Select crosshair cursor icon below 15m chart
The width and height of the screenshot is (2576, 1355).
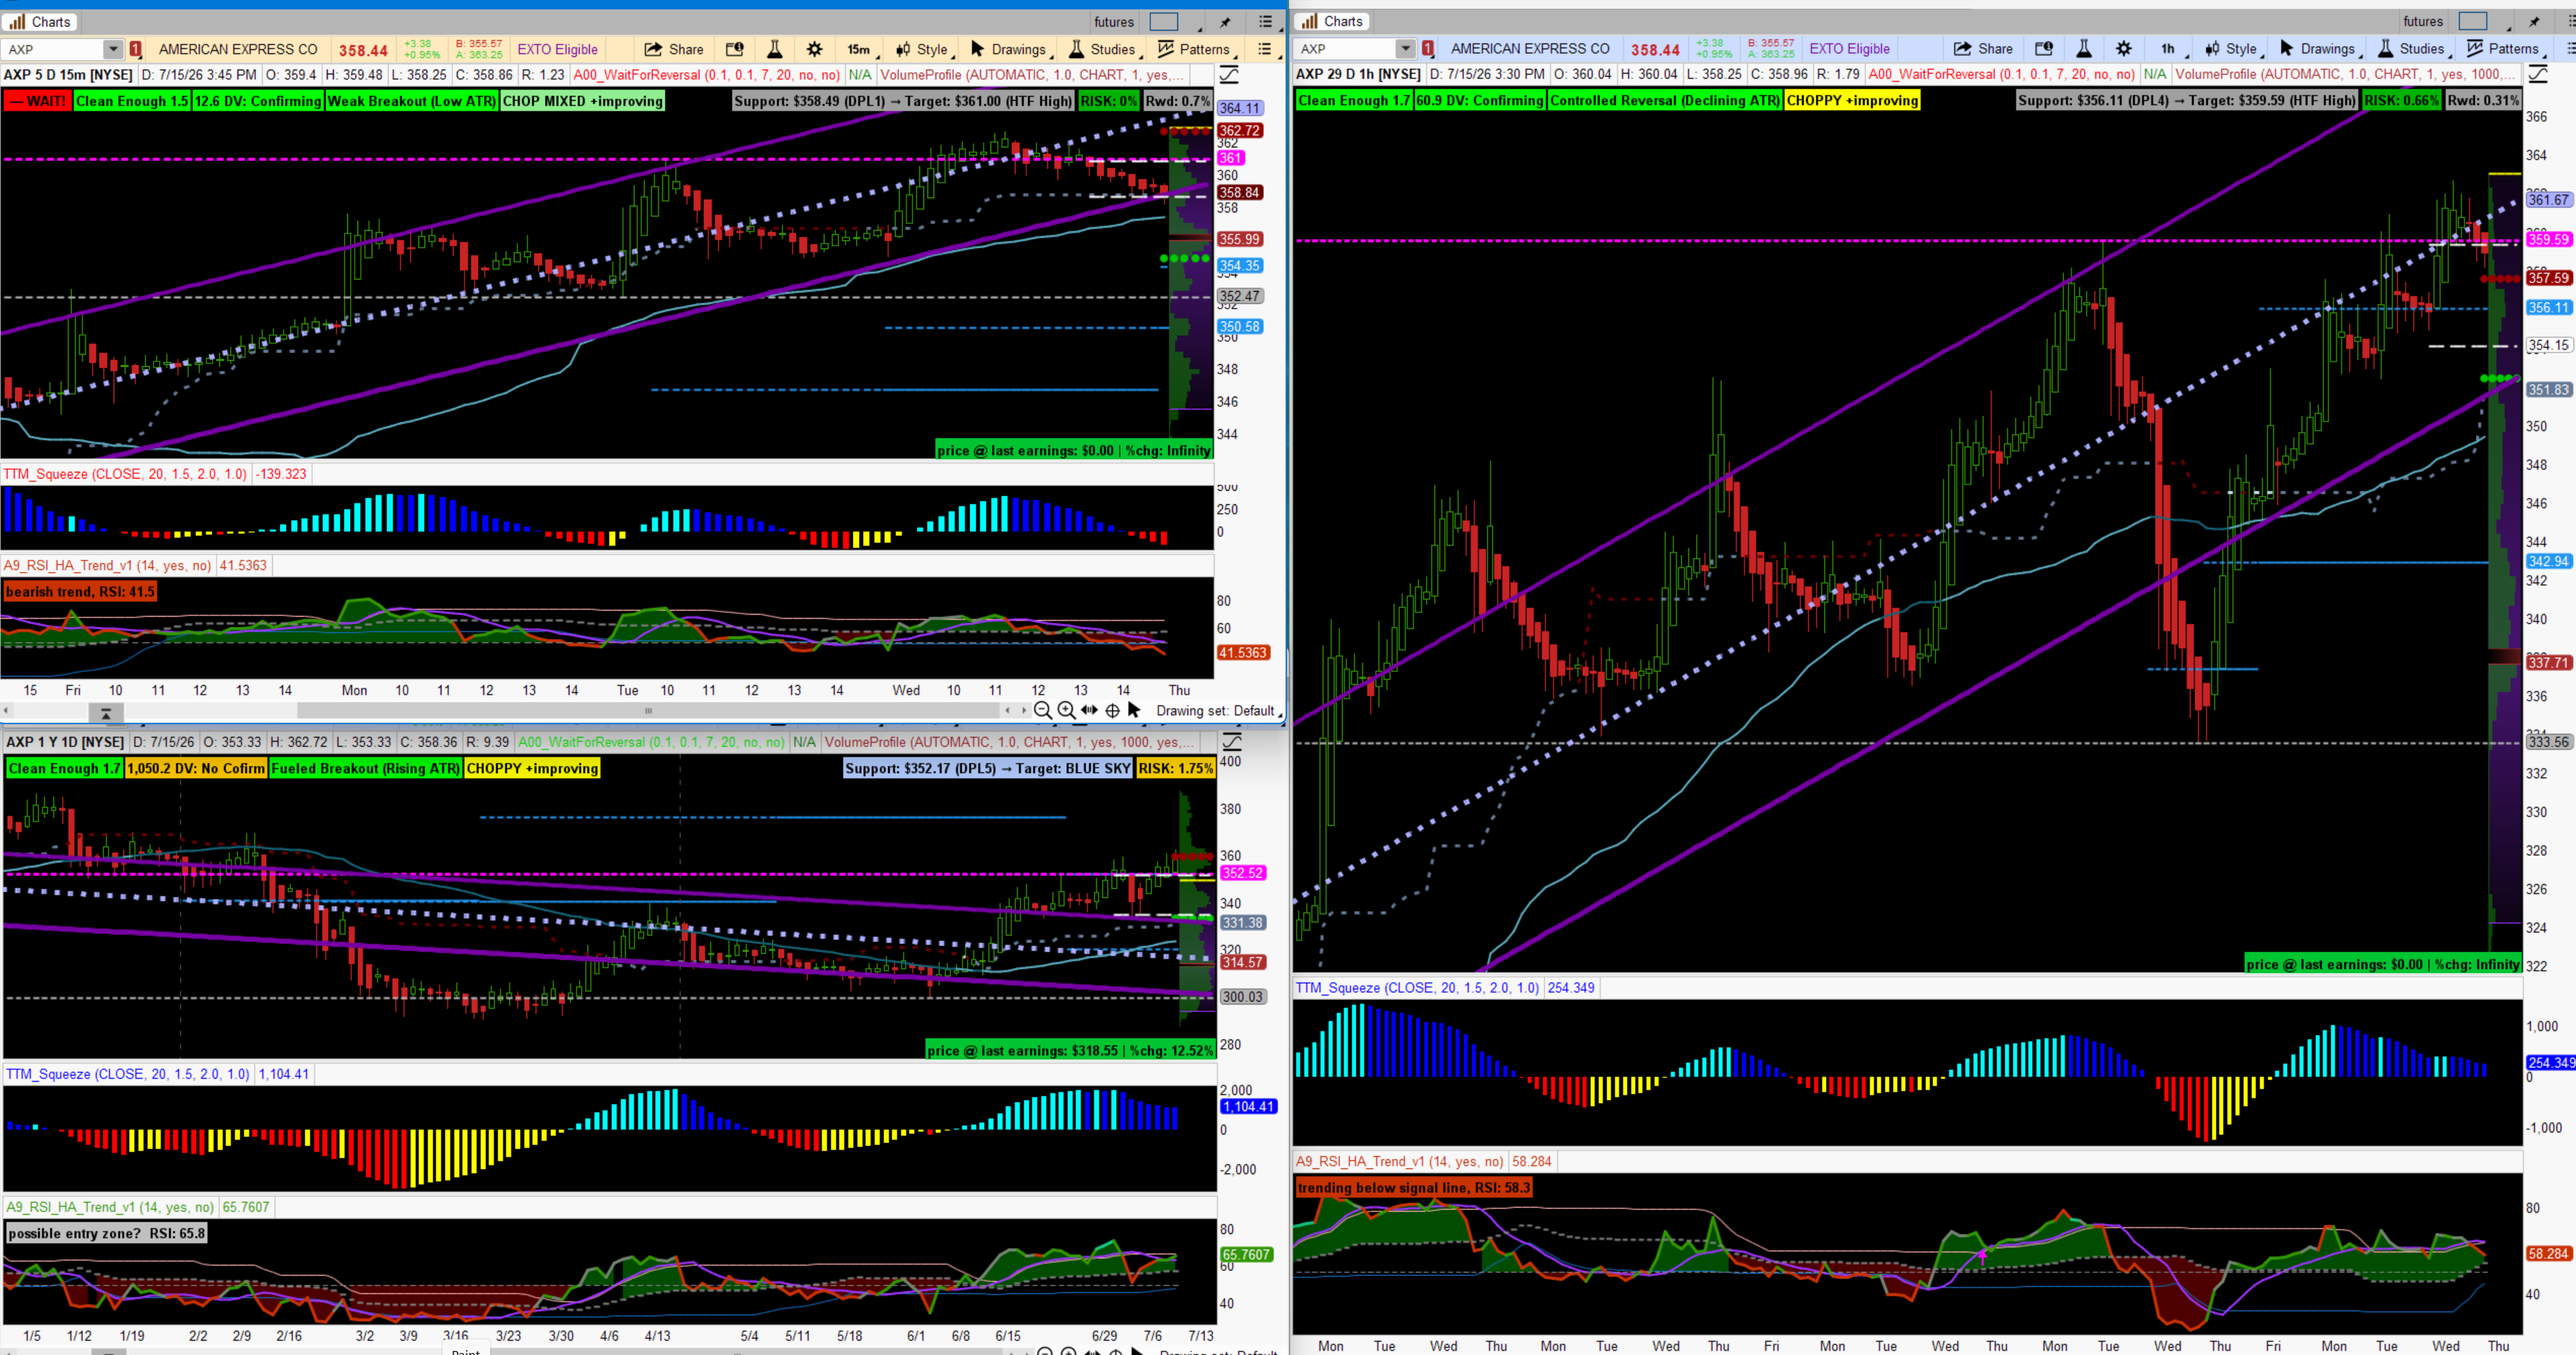(x=1112, y=710)
